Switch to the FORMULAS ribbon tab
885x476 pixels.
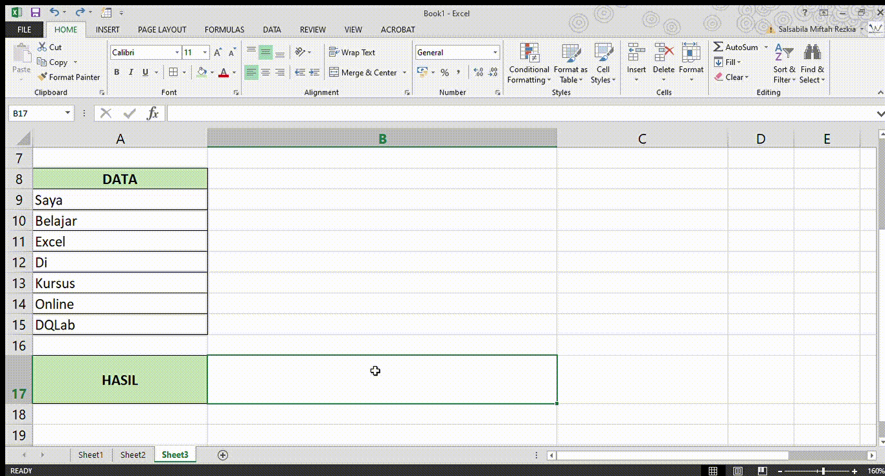(224, 29)
